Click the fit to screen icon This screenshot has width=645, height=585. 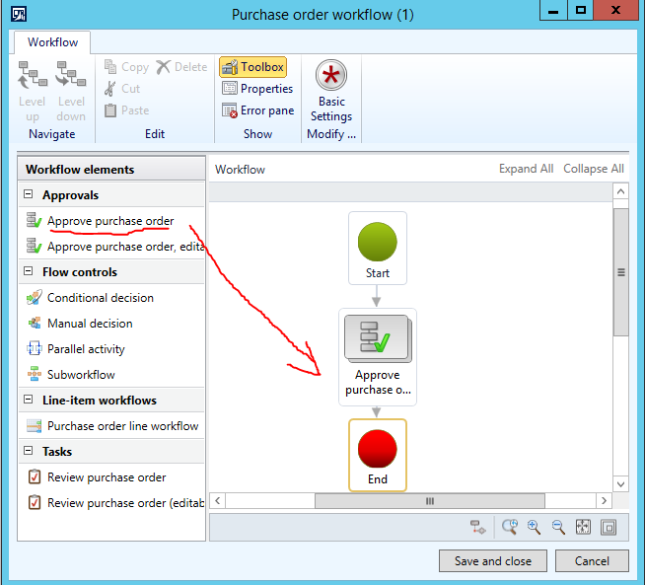tap(583, 527)
